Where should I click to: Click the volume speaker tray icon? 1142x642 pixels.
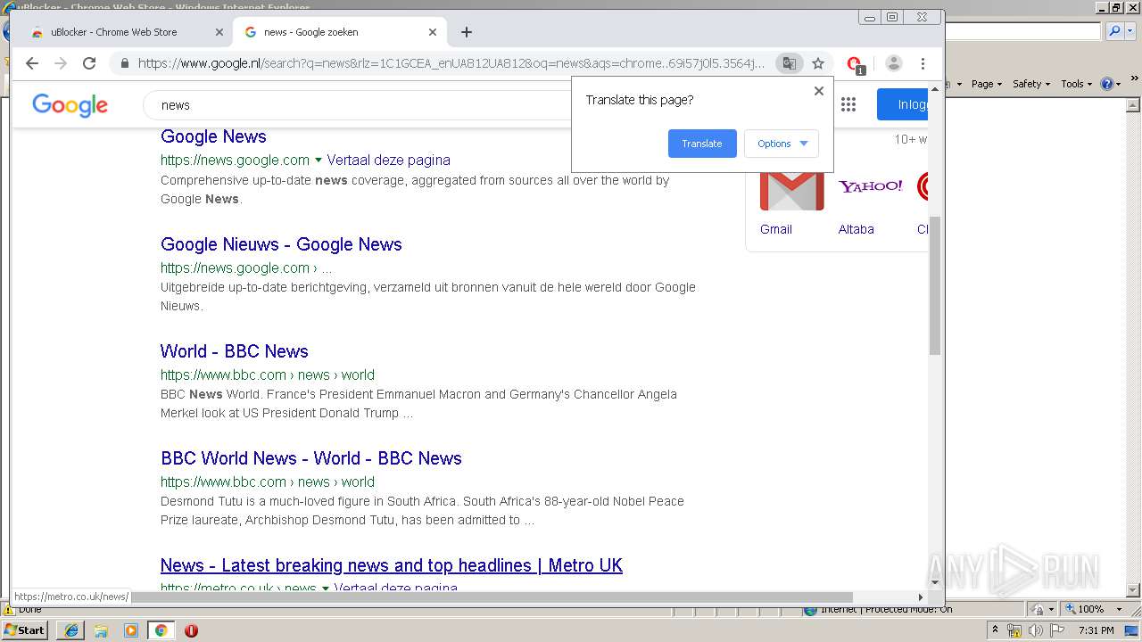click(x=1035, y=630)
